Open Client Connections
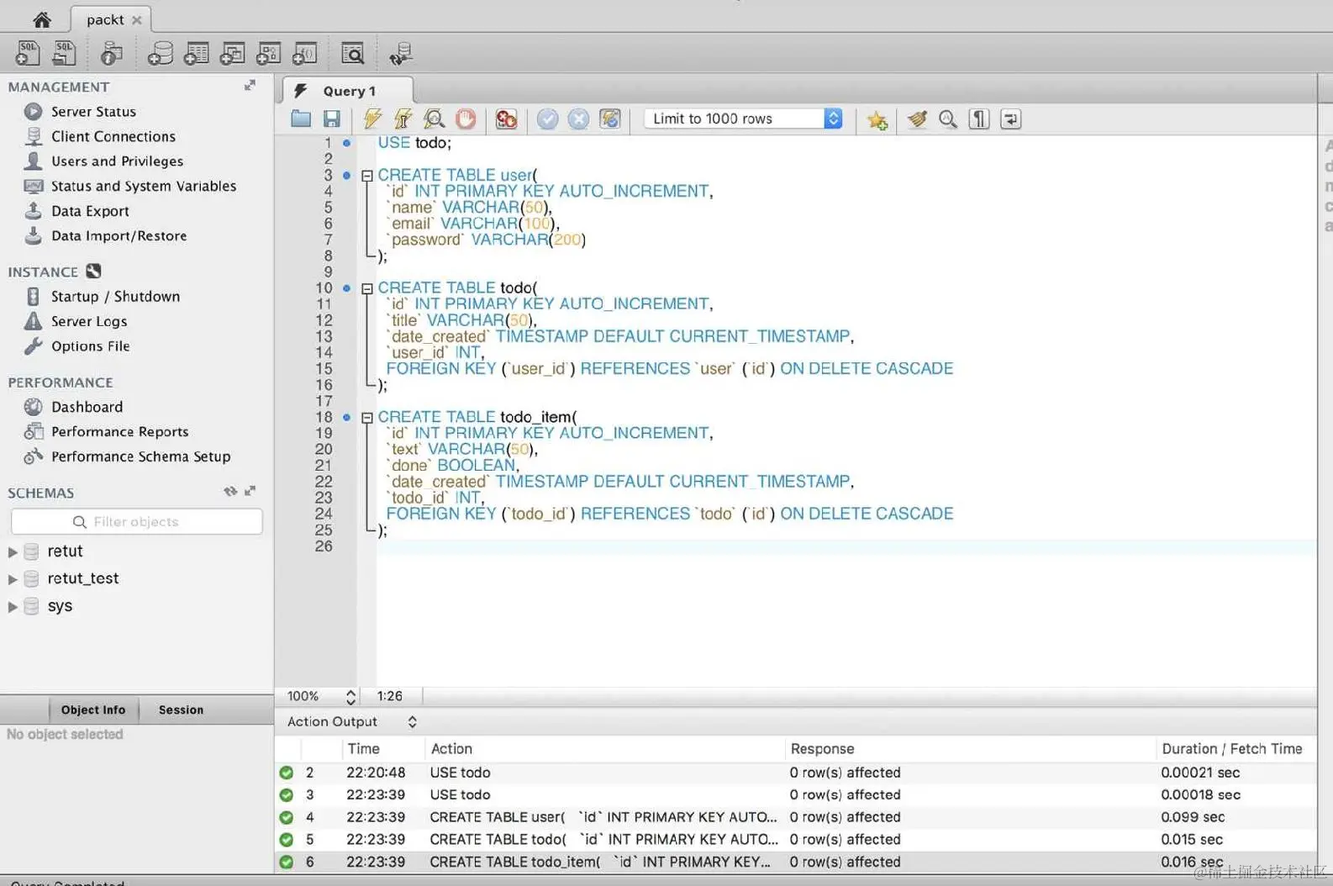The height and width of the screenshot is (886, 1333). pyautogui.click(x=113, y=136)
